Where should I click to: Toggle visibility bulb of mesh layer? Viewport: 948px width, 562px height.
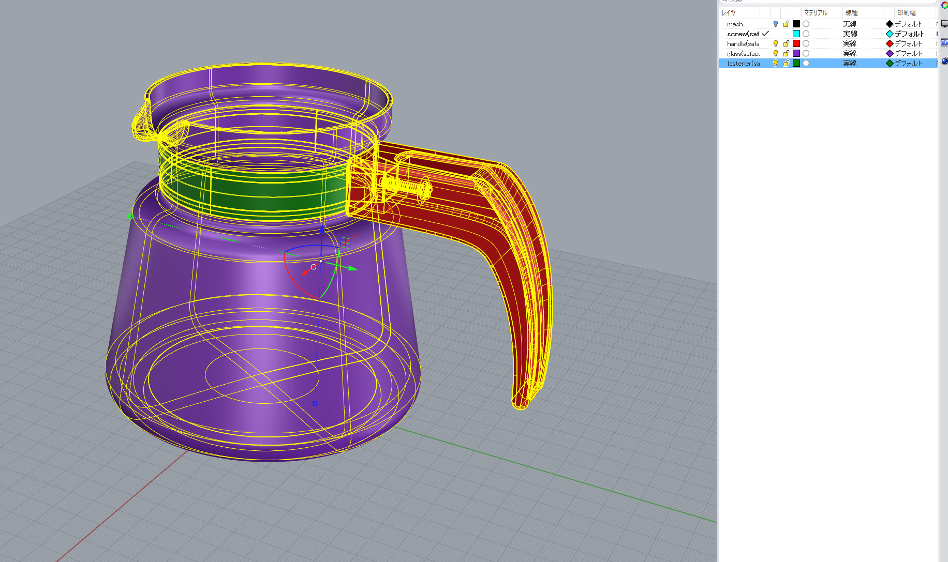click(775, 24)
